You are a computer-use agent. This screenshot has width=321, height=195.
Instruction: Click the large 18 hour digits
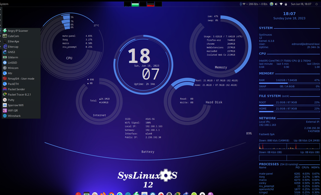coord(139,56)
